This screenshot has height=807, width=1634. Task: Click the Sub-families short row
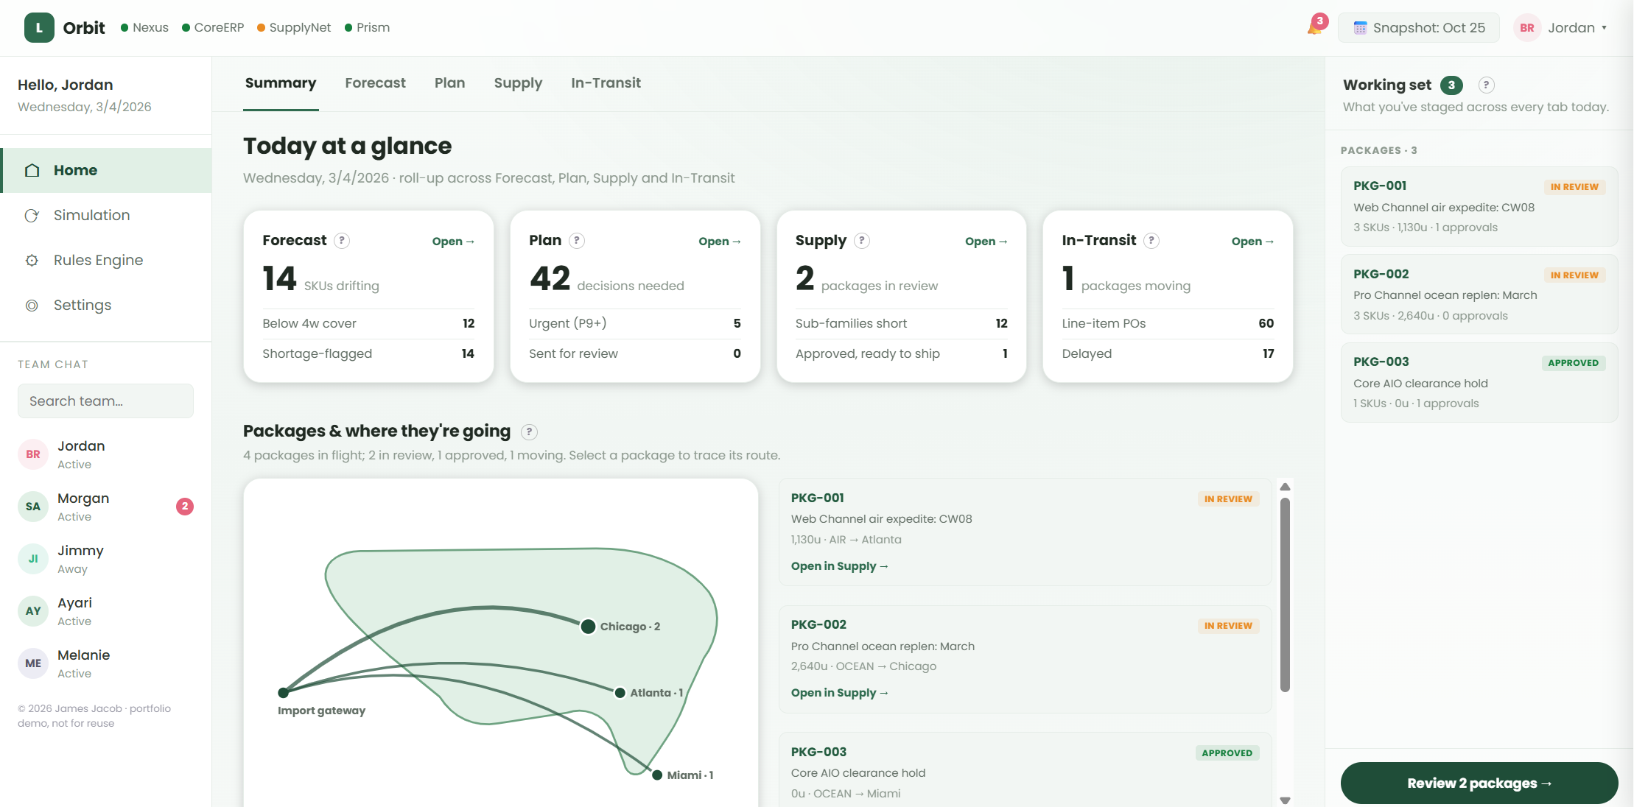(x=902, y=324)
